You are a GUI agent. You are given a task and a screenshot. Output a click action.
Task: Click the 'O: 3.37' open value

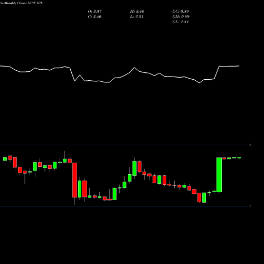[95, 12]
